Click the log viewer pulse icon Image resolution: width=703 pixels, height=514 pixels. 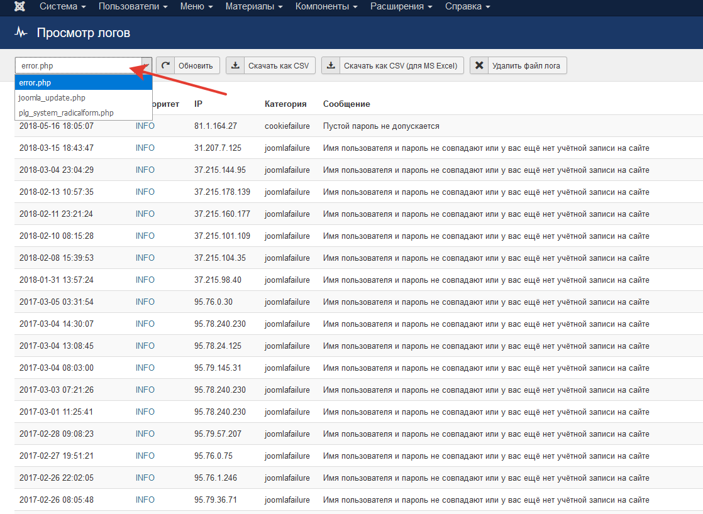pyautogui.click(x=21, y=33)
